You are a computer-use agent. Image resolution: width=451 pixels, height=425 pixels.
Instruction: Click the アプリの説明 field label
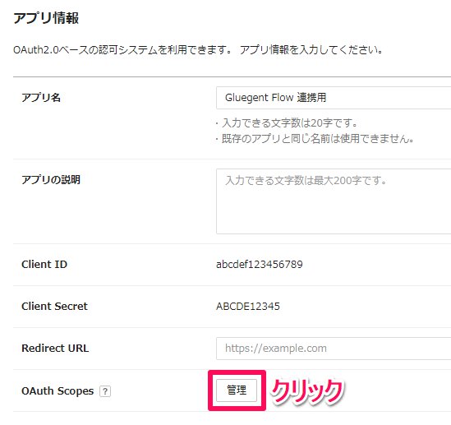51,179
